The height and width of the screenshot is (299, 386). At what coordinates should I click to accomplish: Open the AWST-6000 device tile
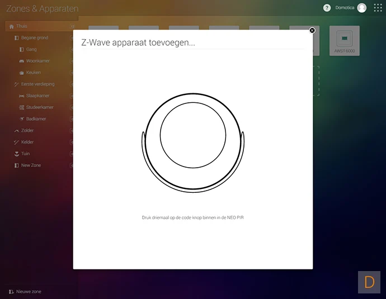click(x=345, y=41)
